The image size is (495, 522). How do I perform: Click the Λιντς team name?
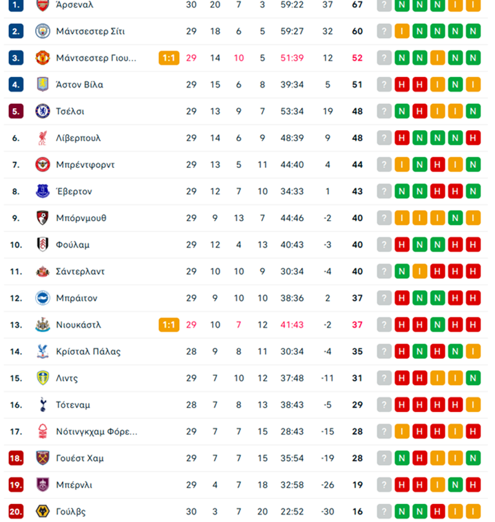pyautogui.click(x=67, y=378)
